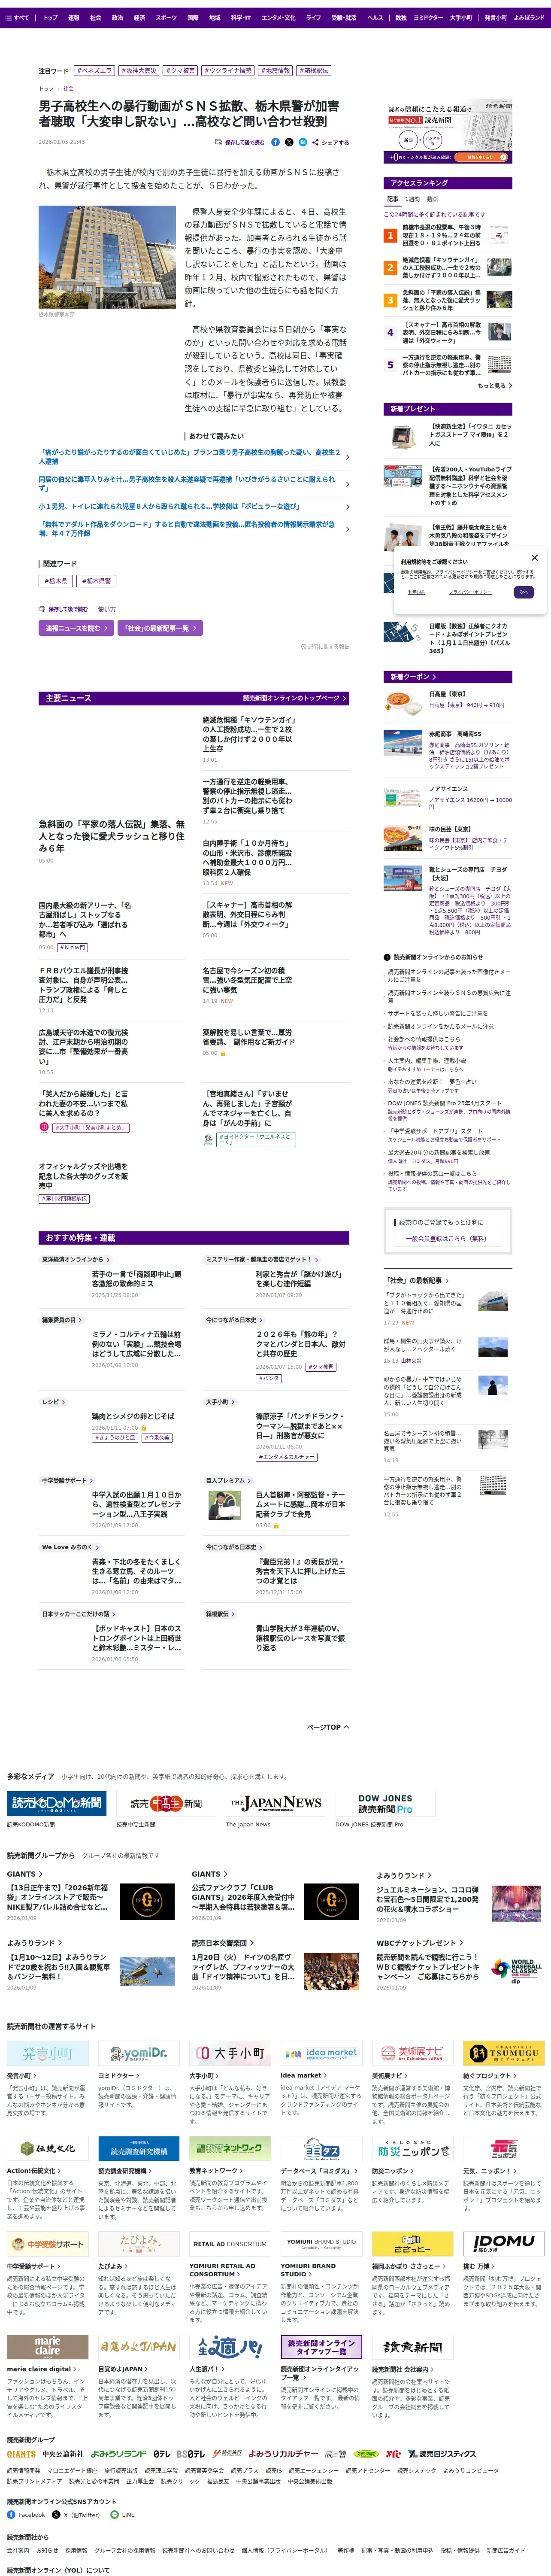Open the 使い方 link
The height and width of the screenshot is (2576, 551).
(106, 609)
